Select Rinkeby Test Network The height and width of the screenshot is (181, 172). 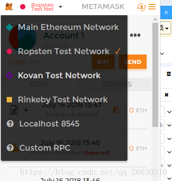(x=64, y=100)
